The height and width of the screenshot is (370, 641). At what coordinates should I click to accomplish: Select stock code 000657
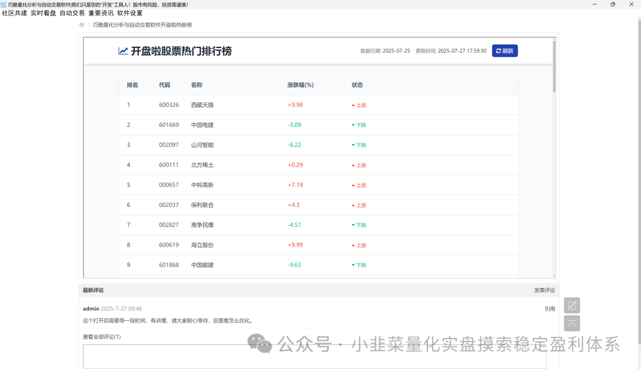pos(169,185)
